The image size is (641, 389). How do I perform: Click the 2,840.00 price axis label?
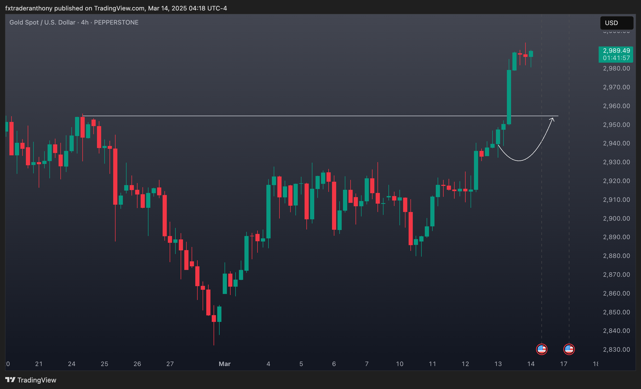pos(616,331)
